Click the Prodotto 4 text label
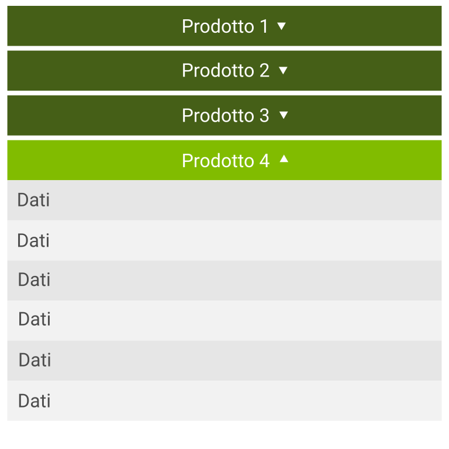Image resolution: width=449 pixels, height=449 pixels. (x=226, y=160)
